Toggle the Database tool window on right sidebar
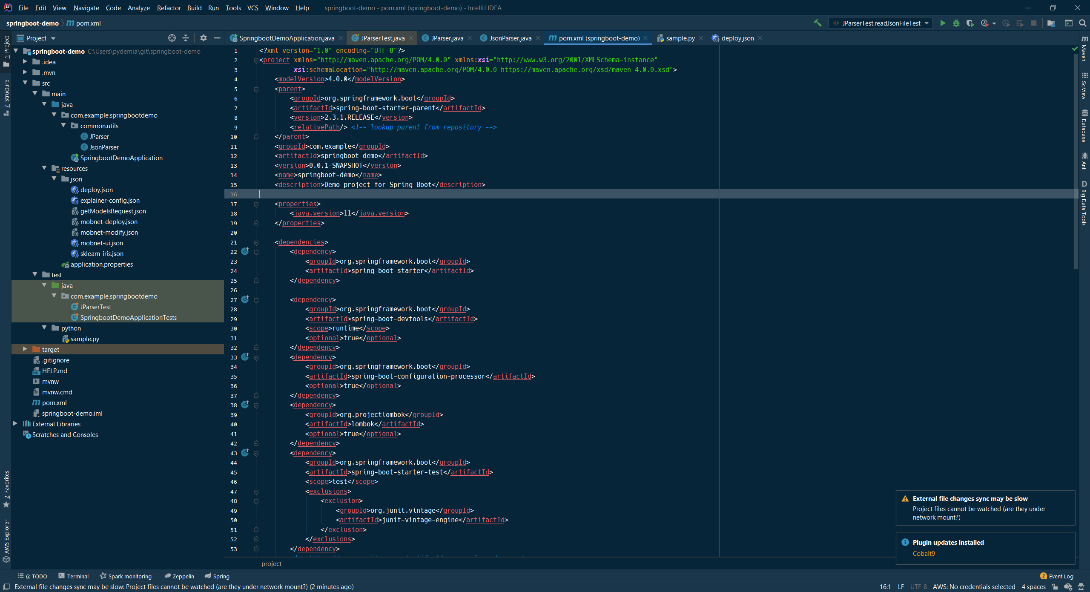1090x592 pixels. [x=1084, y=126]
